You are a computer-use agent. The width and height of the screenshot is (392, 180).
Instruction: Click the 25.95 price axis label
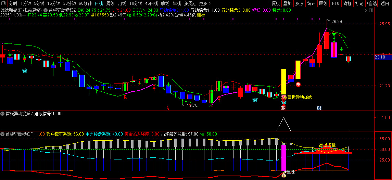[x=384, y=24]
